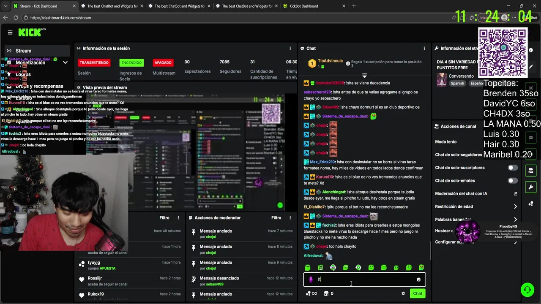Click the camera-chat icon in right sidebar
Image resolution: width=541 pixels, height=304 pixels.
coord(531,171)
